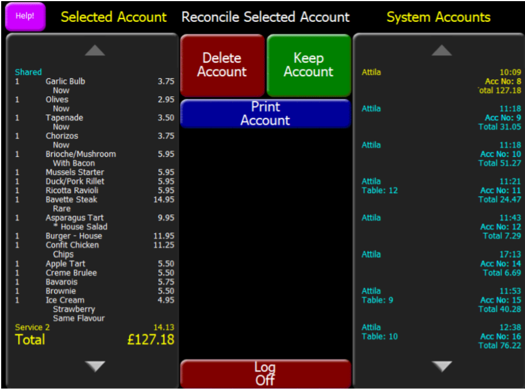Select account number 9 totaling 31.05
Viewport: 525px width, 390px height.
[441, 118]
